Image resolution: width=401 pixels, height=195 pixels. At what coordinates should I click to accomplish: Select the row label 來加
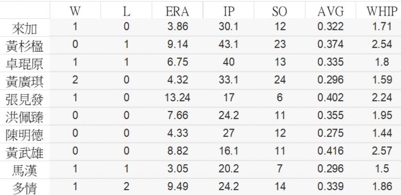click(24, 28)
